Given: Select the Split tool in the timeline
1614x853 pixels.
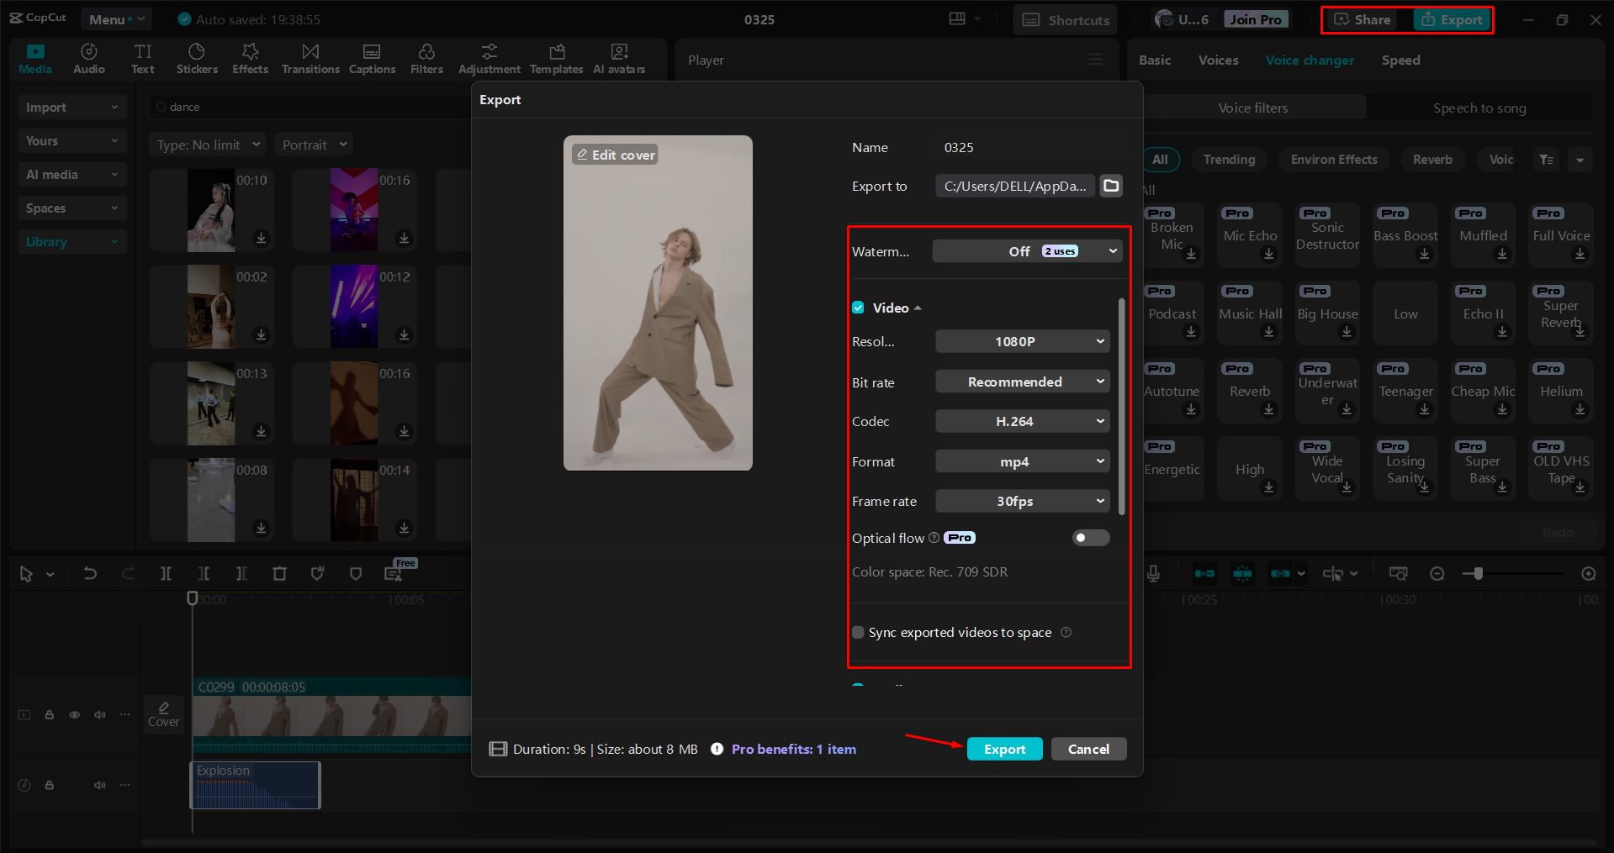Looking at the screenshot, I should (x=166, y=573).
